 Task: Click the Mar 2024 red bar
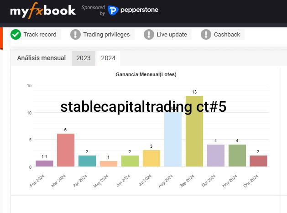coord(66,150)
